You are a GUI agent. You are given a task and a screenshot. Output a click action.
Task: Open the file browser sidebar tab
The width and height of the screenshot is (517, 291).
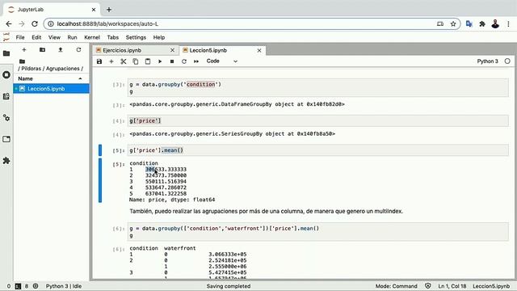click(x=6, y=53)
